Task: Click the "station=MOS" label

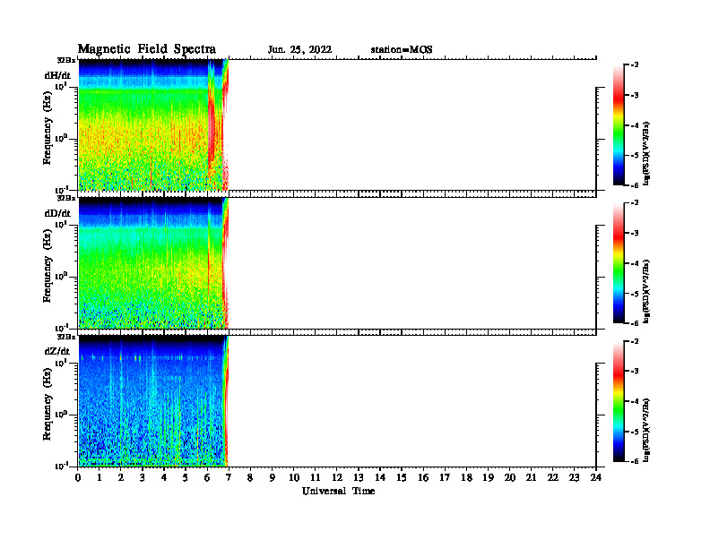Action: pyautogui.click(x=402, y=50)
